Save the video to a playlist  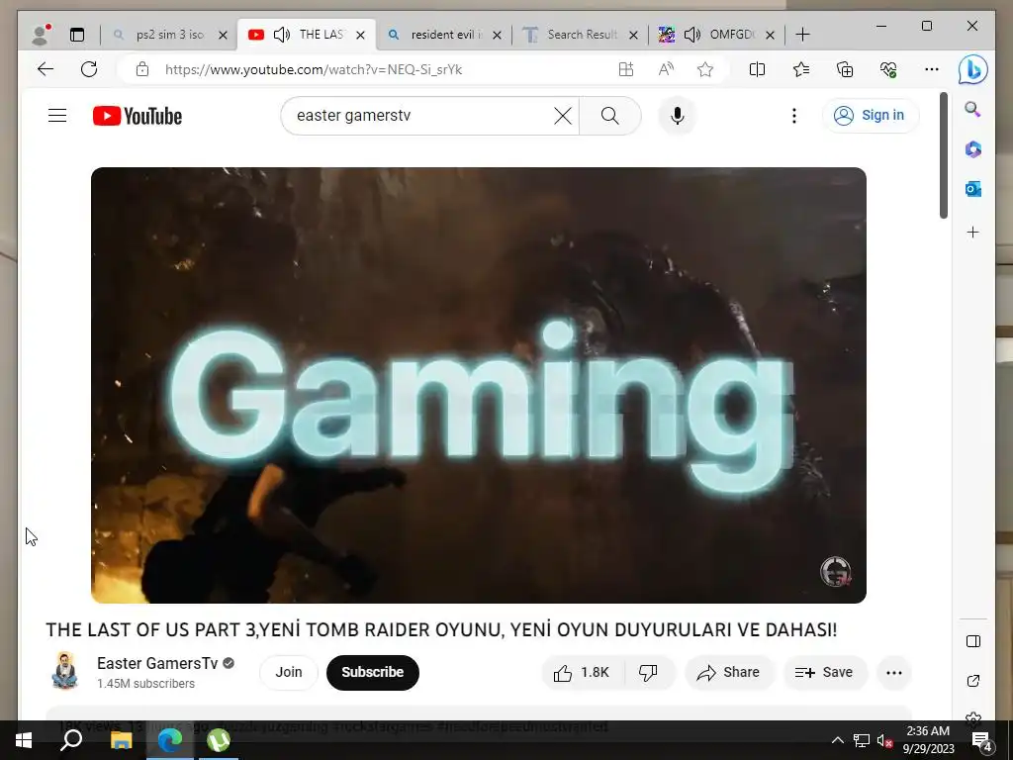click(x=824, y=673)
